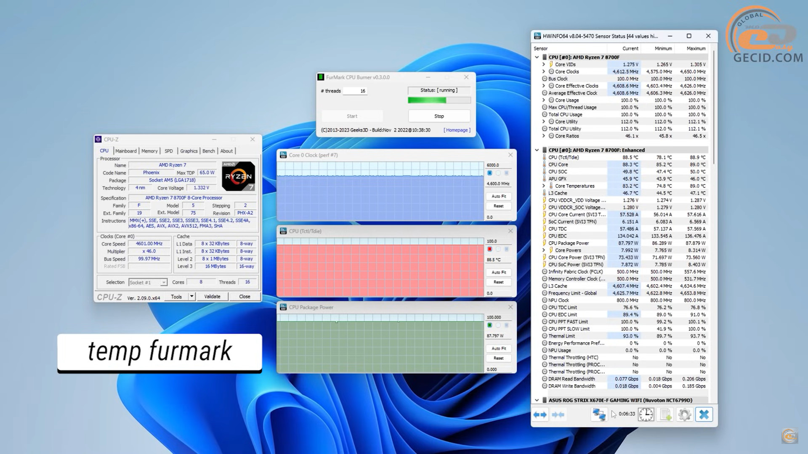Select the blue graph color swatch for Core 0 Clock
Screen dimensions: 808x454
click(489, 173)
